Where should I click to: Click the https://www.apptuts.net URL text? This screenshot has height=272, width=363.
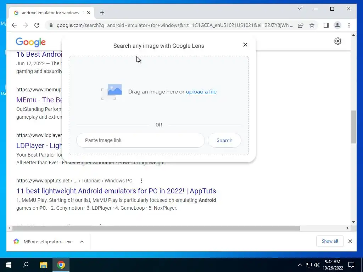tap(43, 181)
